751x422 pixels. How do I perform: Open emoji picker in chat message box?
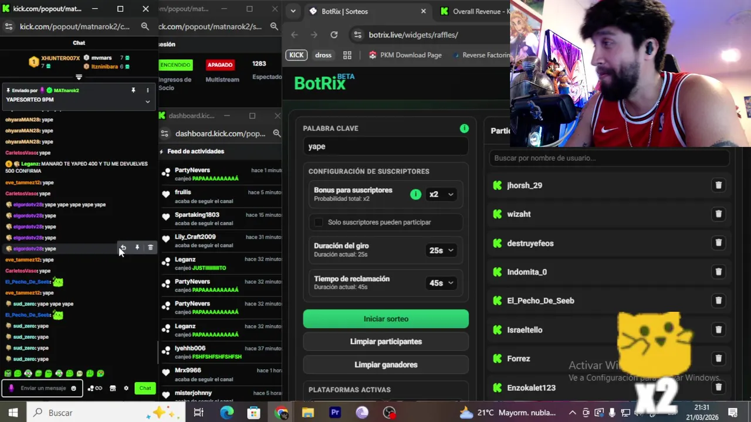pyautogui.click(x=73, y=388)
